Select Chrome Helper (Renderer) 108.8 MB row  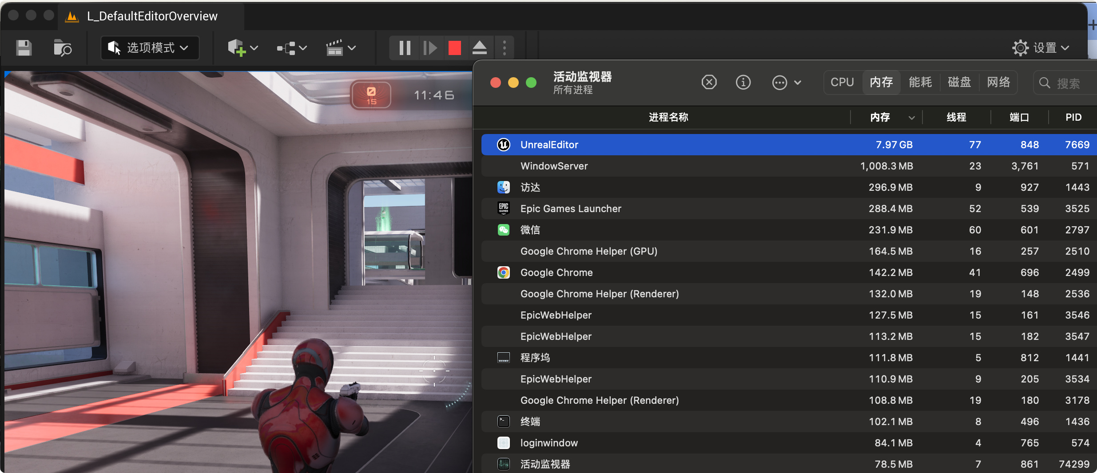click(789, 400)
